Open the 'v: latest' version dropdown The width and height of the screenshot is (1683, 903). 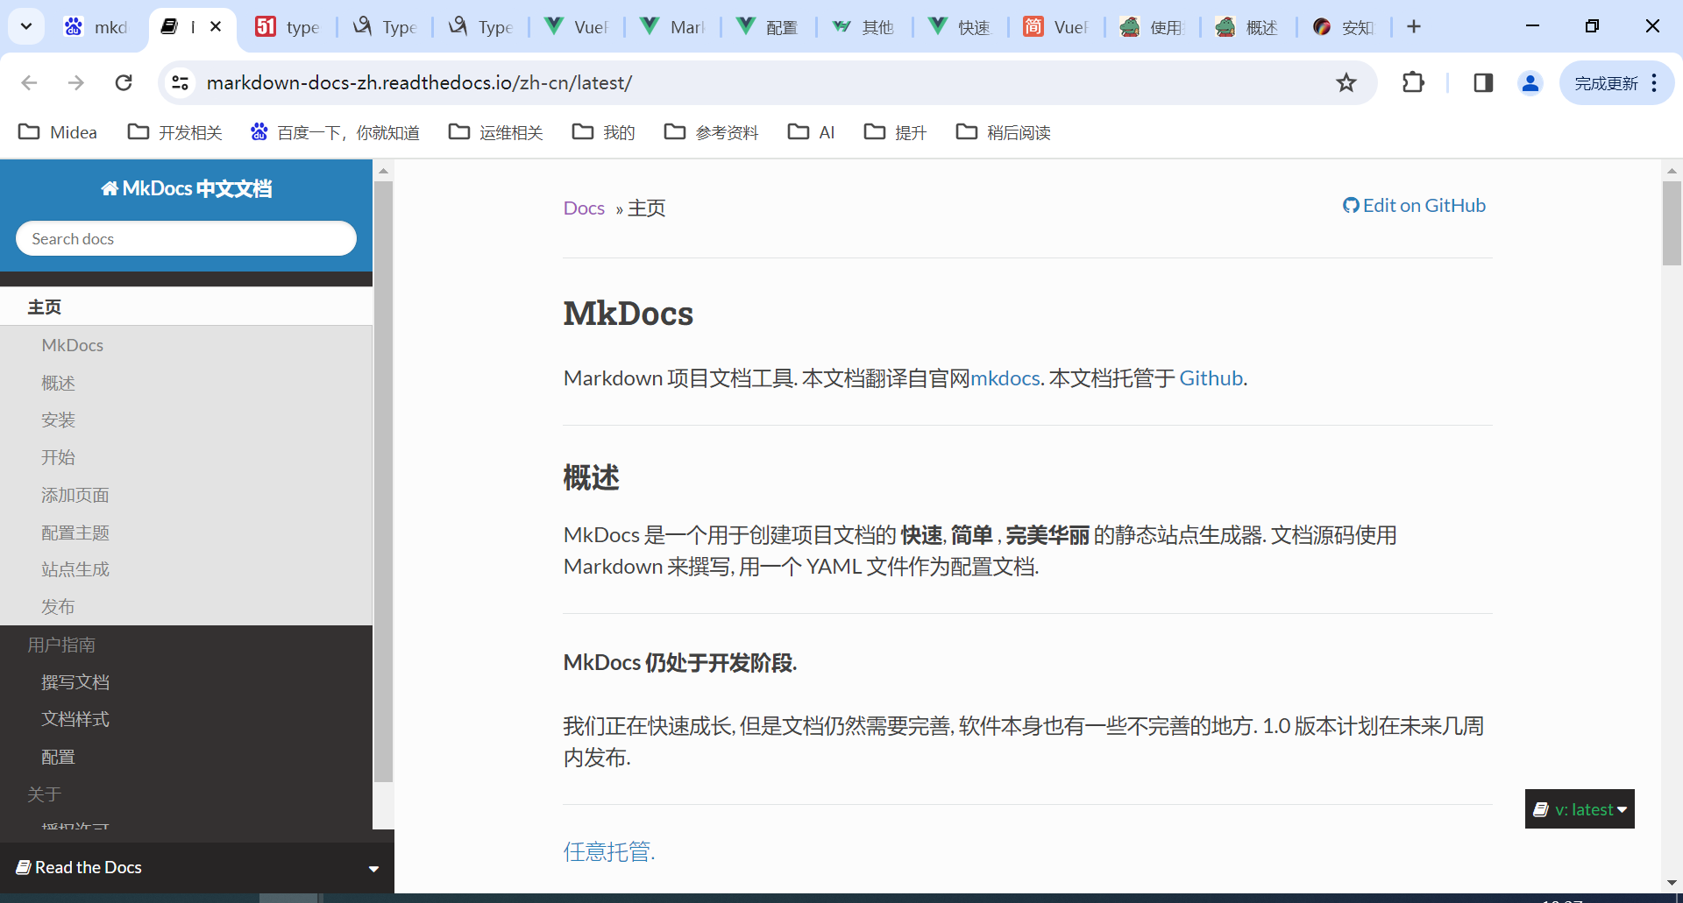[1580, 809]
